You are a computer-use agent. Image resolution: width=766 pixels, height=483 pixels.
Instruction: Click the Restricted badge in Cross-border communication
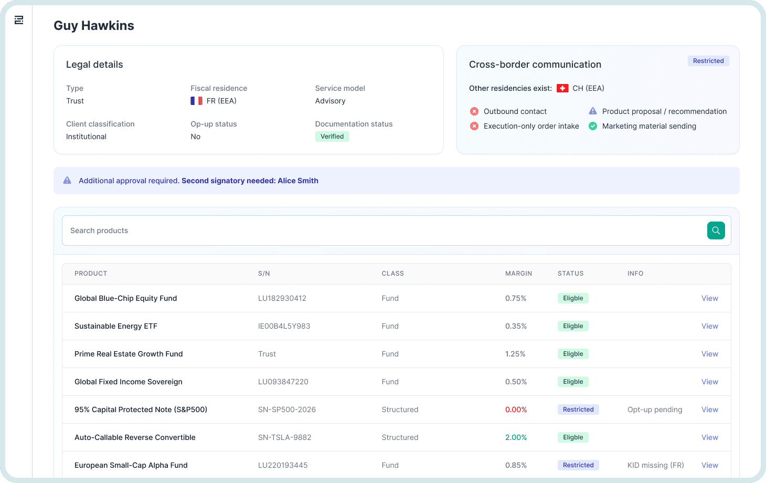point(708,61)
